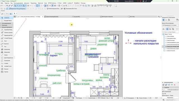Open Фильтр Реконструкции dropdown
The image size is (179, 101).
coord(170,25)
